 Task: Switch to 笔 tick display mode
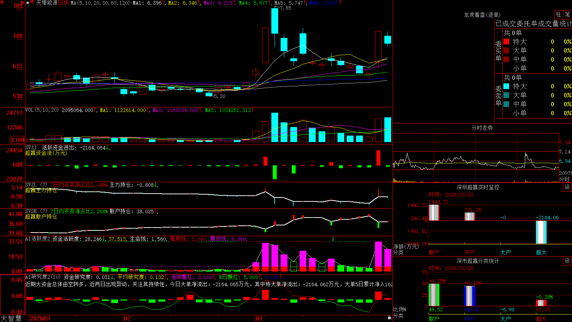click(x=567, y=14)
